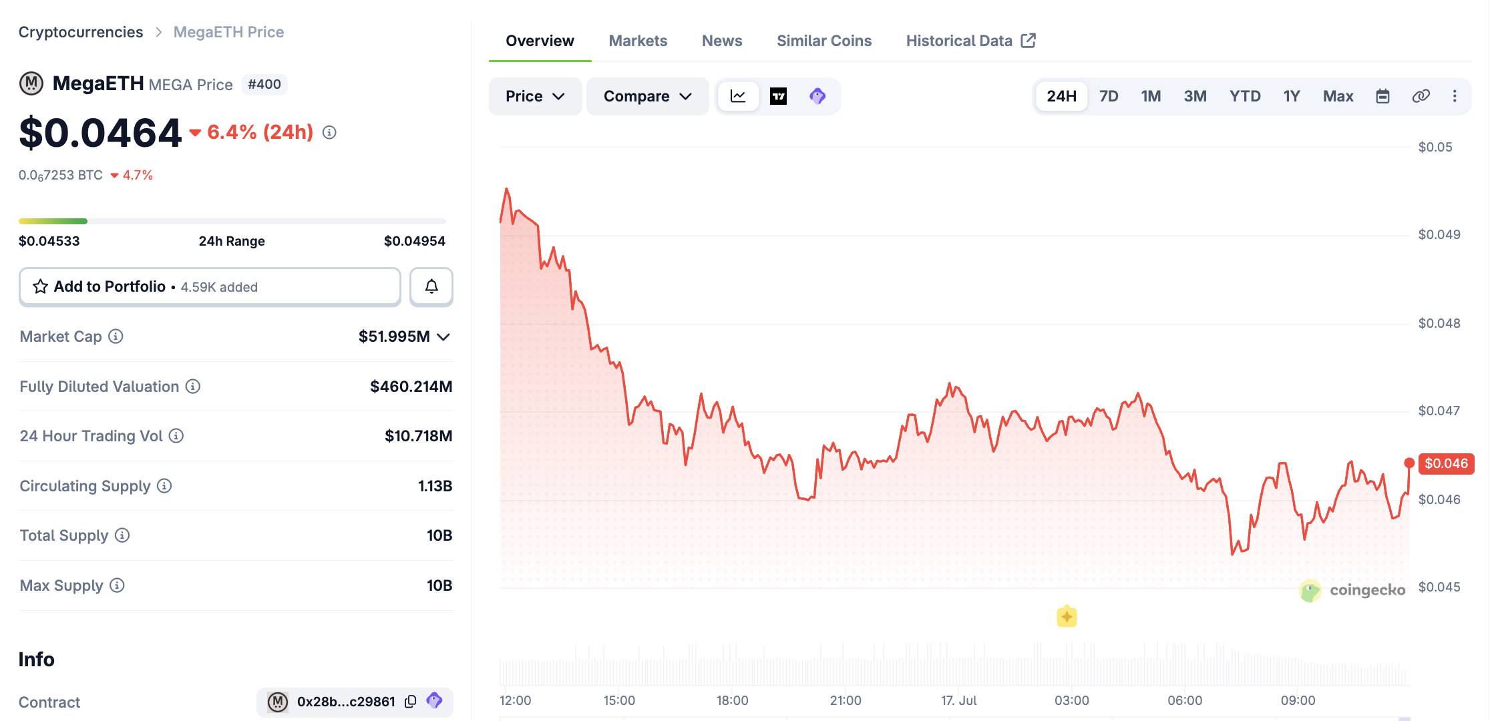Select the 3M time range
The height and width of the screenshot is (721, 1492).
pos(1195,96)
